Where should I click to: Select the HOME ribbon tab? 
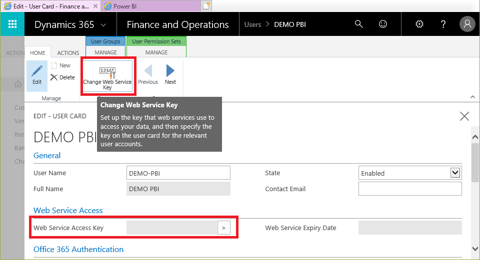(x=37, y=52)
